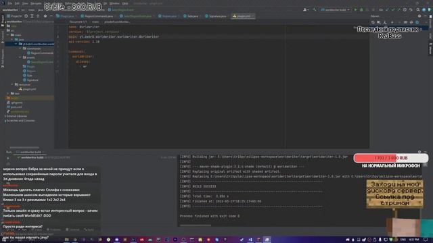Switch to the plugin.yml editor tab

tap(243, 16)
